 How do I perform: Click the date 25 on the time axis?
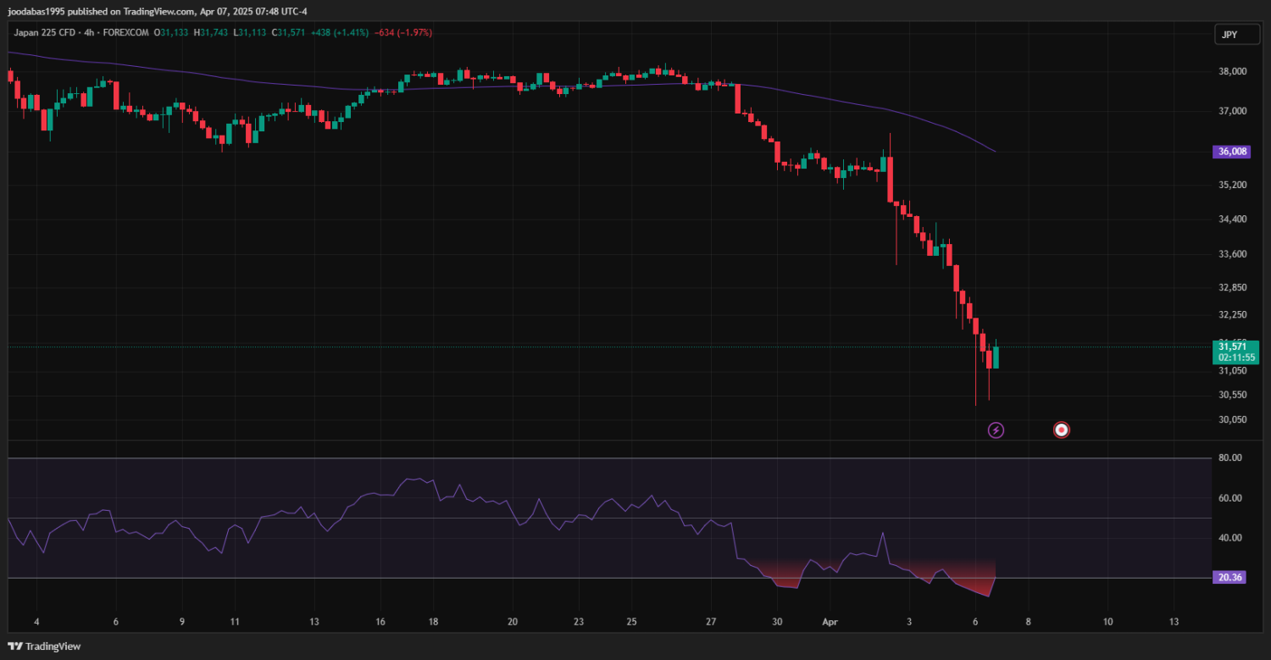[632, 621]
